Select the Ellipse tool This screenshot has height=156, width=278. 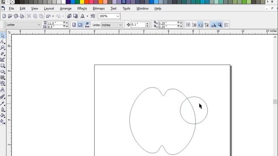[3, 71]
